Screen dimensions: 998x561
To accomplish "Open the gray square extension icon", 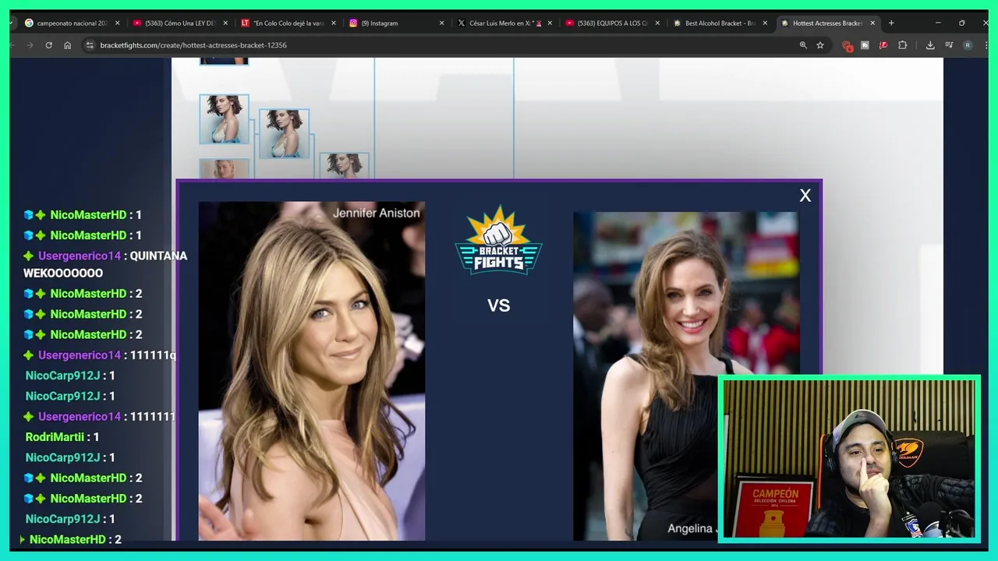I will (x=865, y=45).
